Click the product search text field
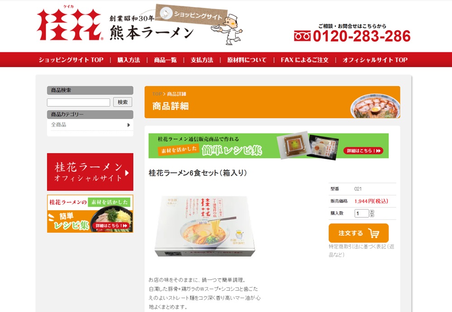 [78, 102]
